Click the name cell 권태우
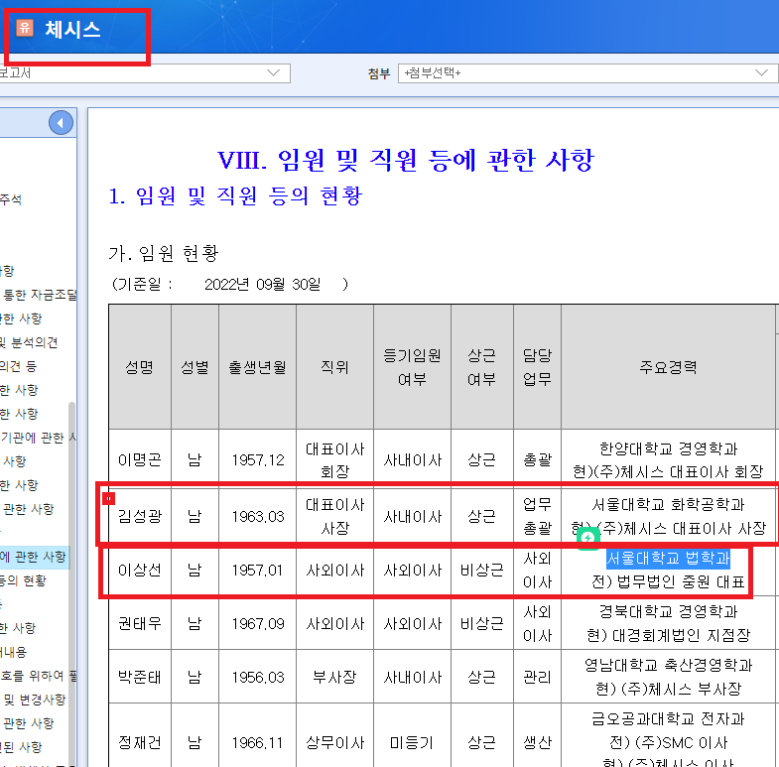The width and height of the screenshot is (779, 767). coord(140,623)
